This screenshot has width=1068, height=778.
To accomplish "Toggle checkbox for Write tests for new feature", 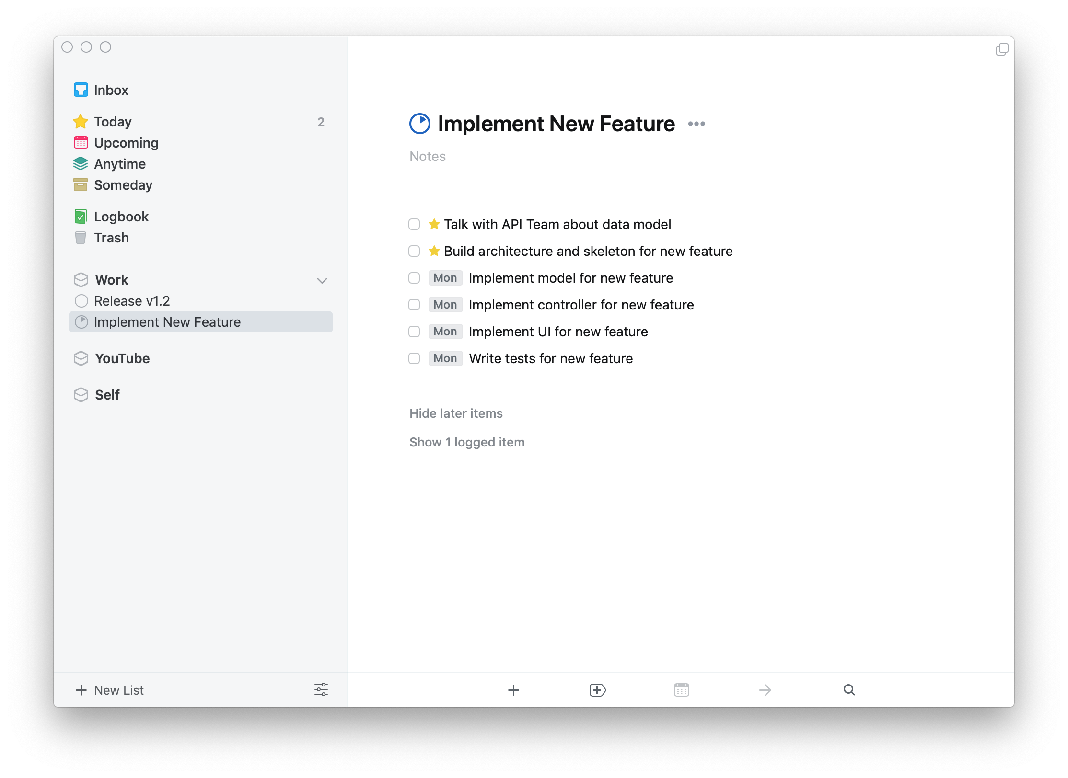I will pos(415,358).
